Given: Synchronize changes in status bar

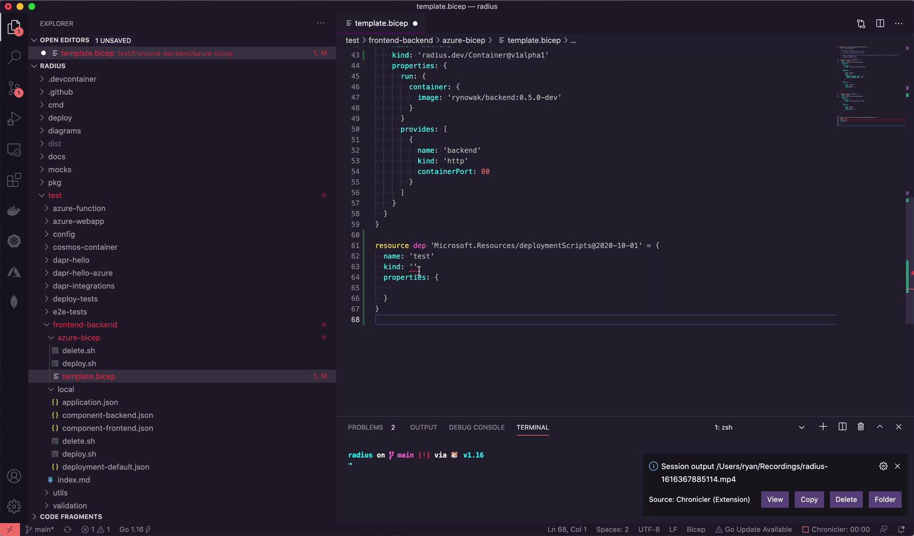Looking at the screenshot, I should point(68,530).
